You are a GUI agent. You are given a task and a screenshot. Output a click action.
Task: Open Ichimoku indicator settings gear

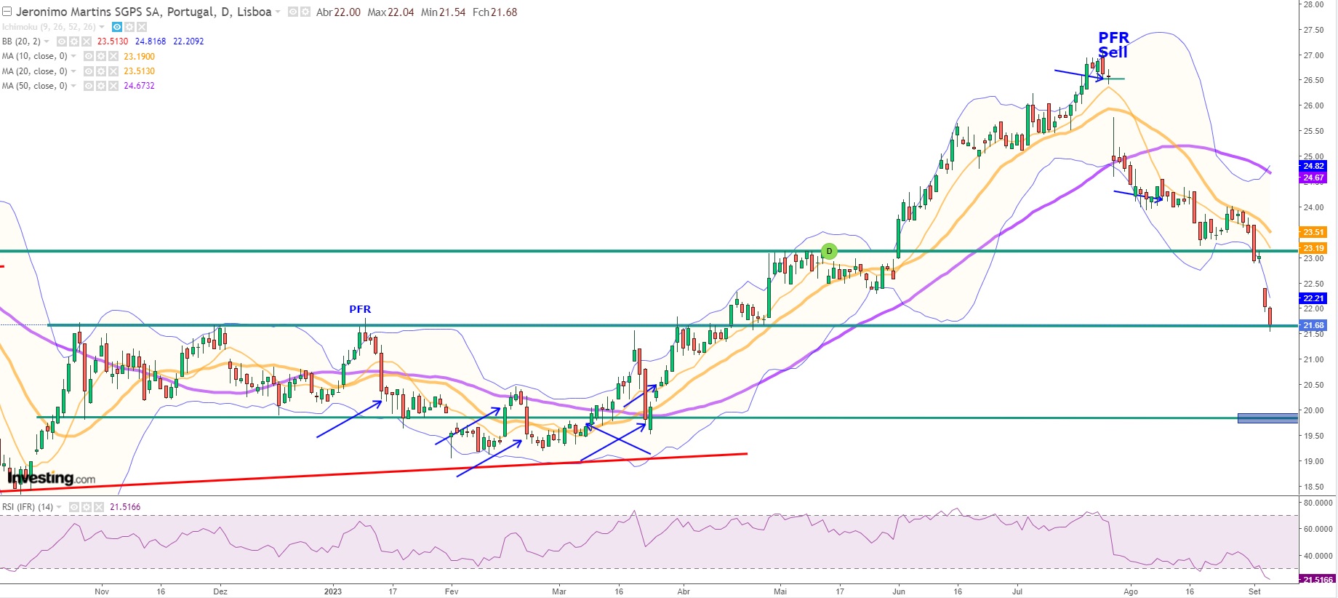click(x=129, y=27)
